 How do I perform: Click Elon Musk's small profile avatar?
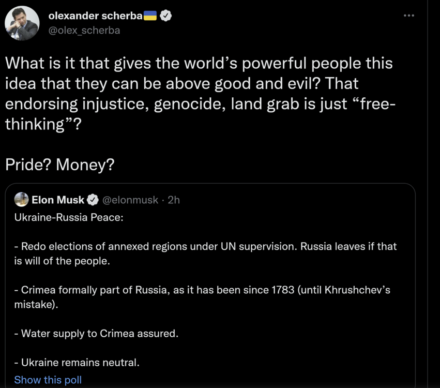21,199
